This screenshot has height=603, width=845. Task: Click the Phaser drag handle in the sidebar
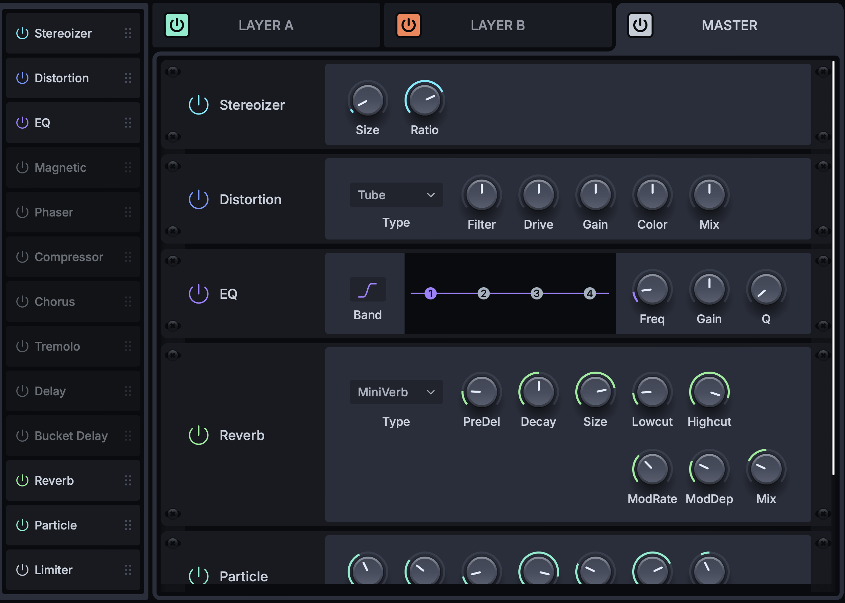click(128, 212)
